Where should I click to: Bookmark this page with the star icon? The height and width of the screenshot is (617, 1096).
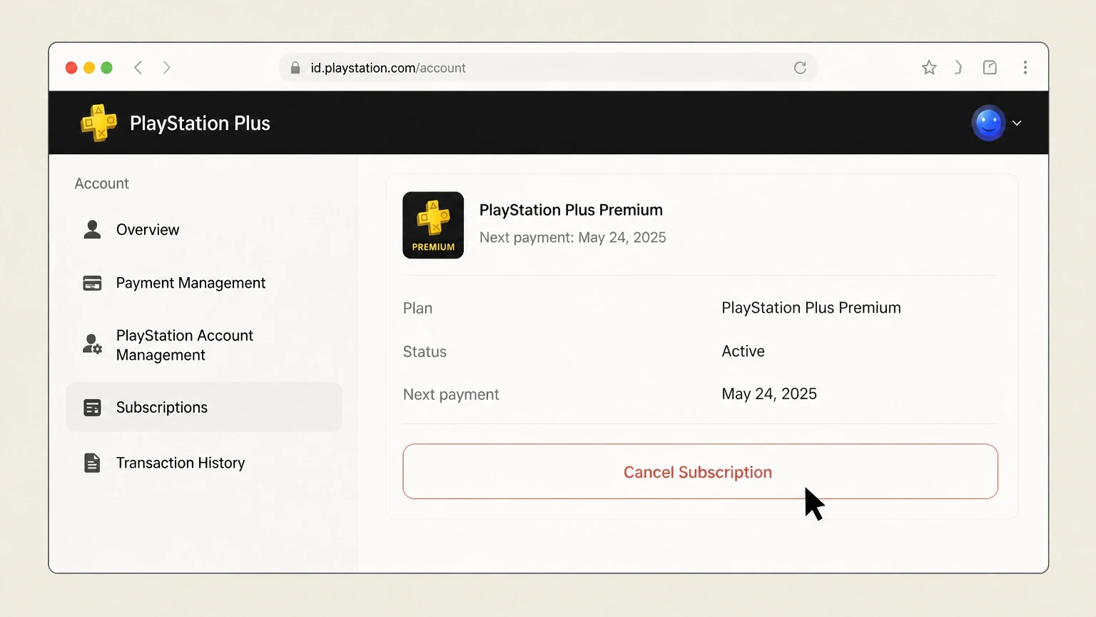[929, 68]
